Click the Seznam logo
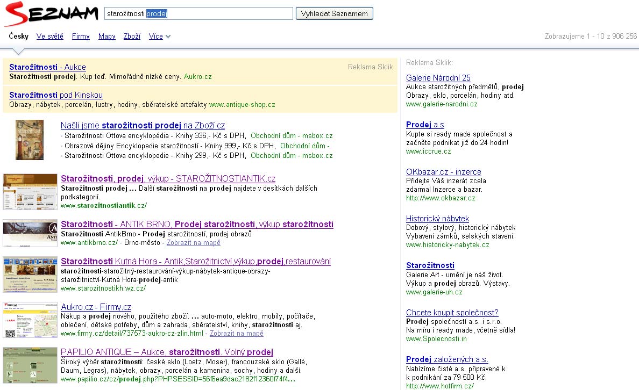 (x=52, y=14)
